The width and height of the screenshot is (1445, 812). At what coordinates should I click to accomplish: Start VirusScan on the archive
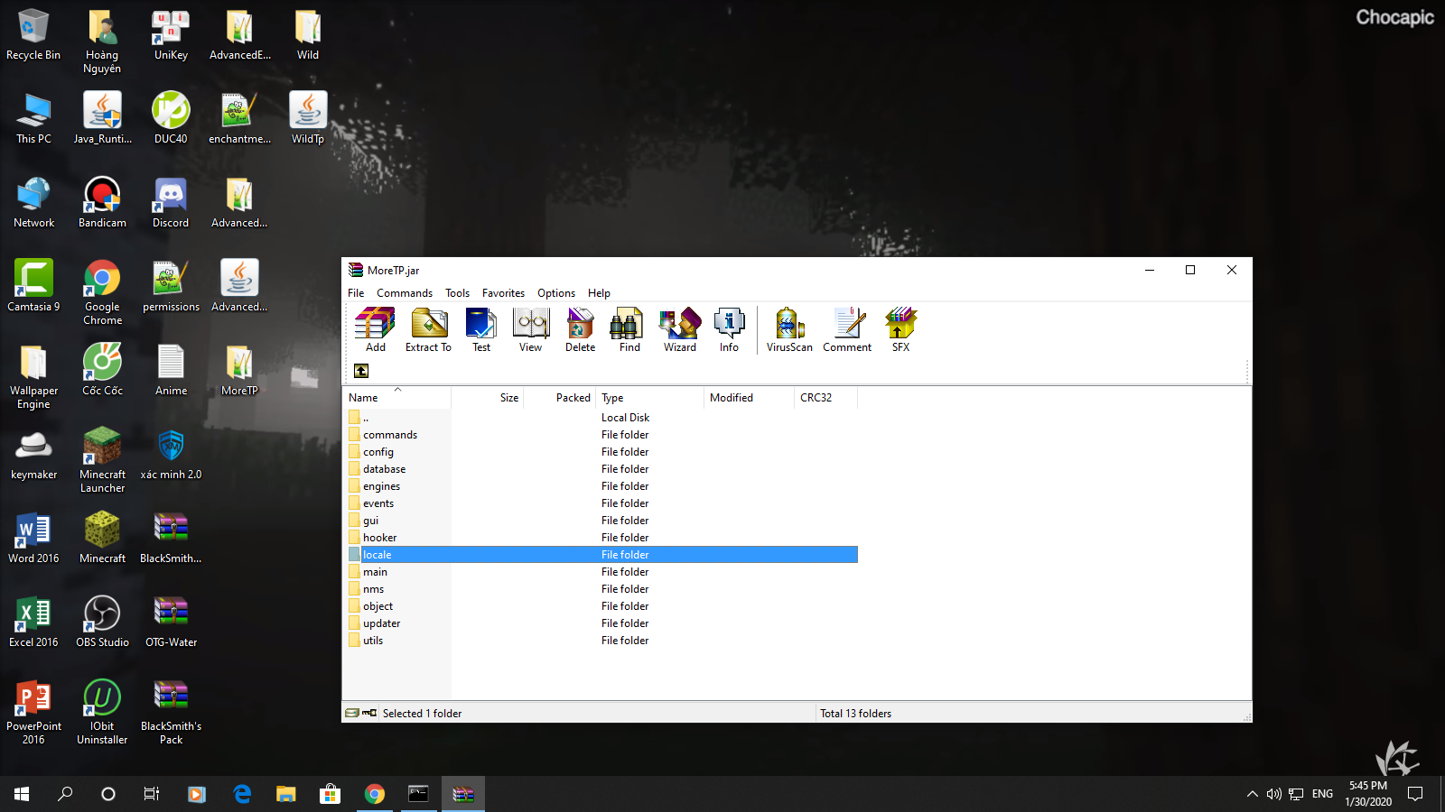[x=789, y=330]
